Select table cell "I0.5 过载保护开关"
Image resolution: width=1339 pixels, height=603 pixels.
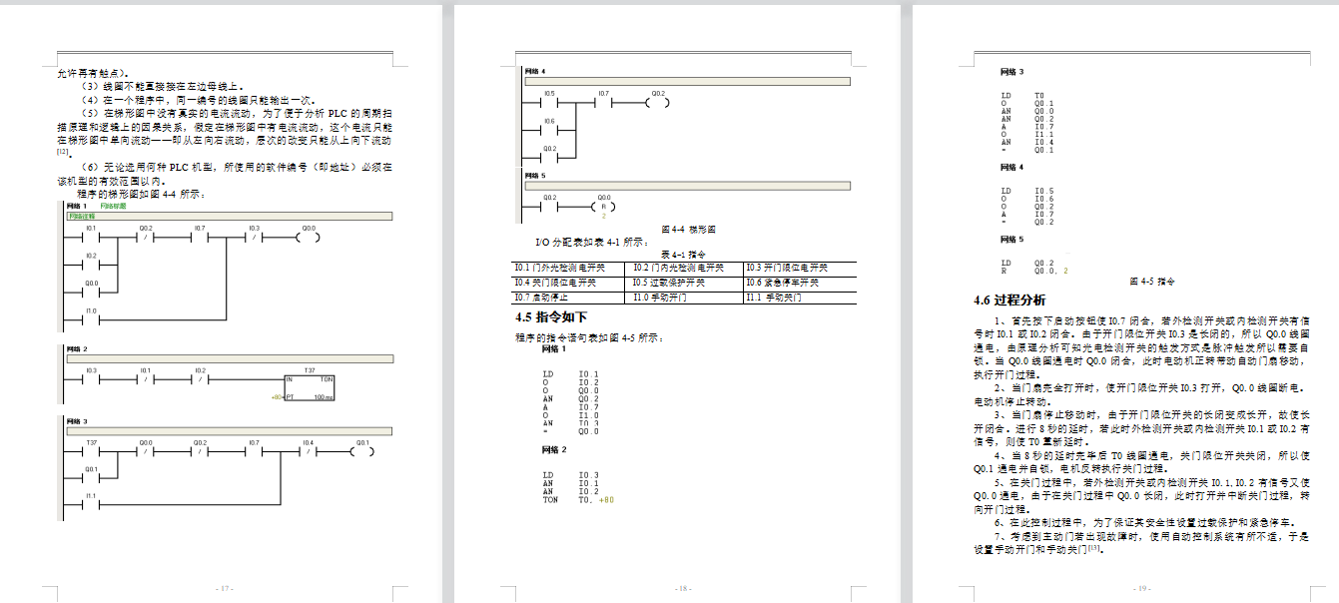coord(686,283)
